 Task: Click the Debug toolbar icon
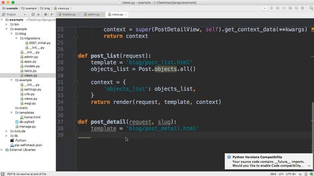click(x=278, y=8)
